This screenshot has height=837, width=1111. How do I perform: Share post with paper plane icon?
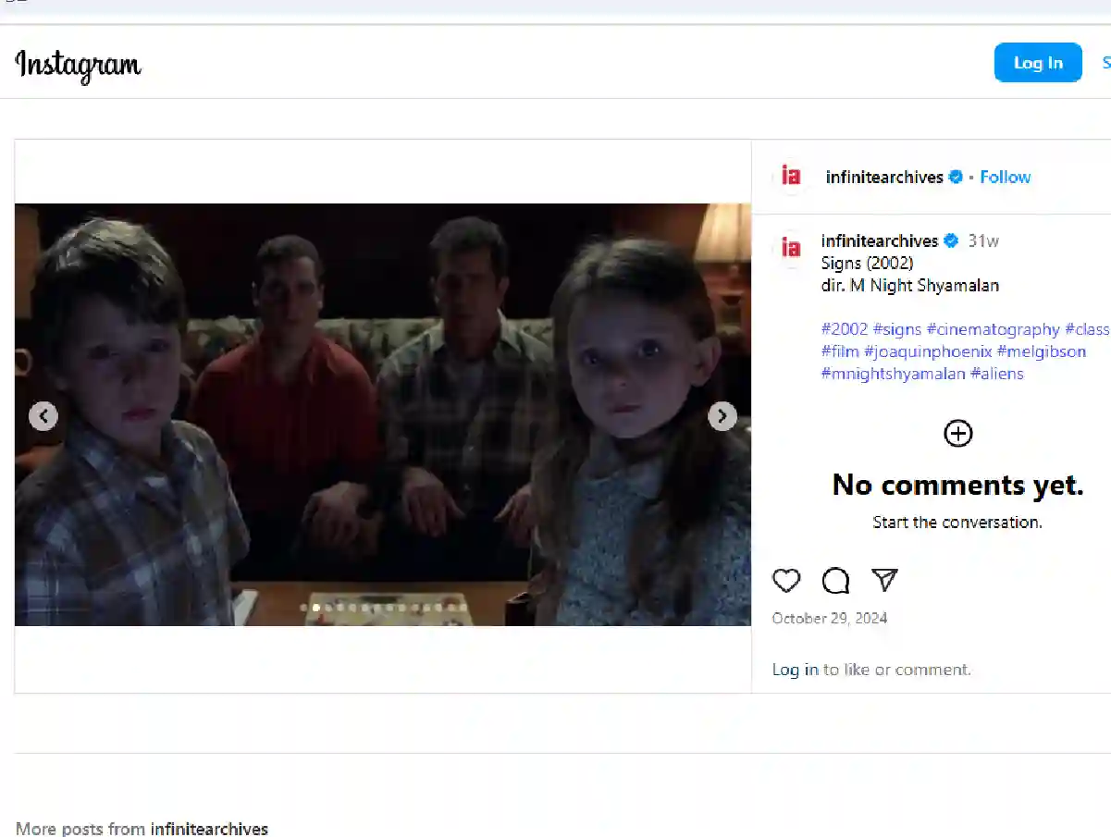point(885,580)
